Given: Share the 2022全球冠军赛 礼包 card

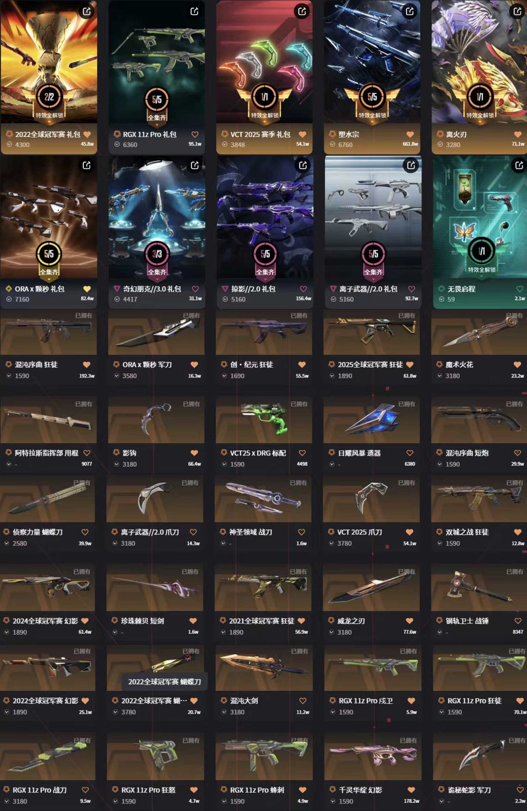Looking at the screenshot, I should [87, 11].
